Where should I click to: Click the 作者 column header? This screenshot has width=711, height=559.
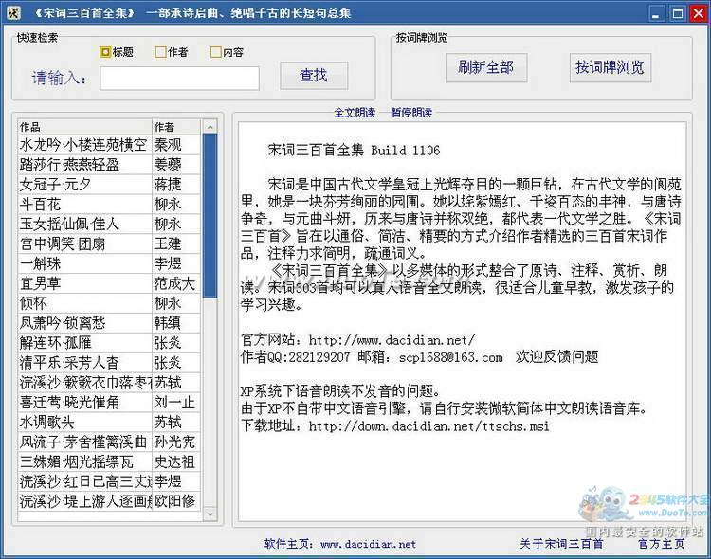(x=176, y=127)
